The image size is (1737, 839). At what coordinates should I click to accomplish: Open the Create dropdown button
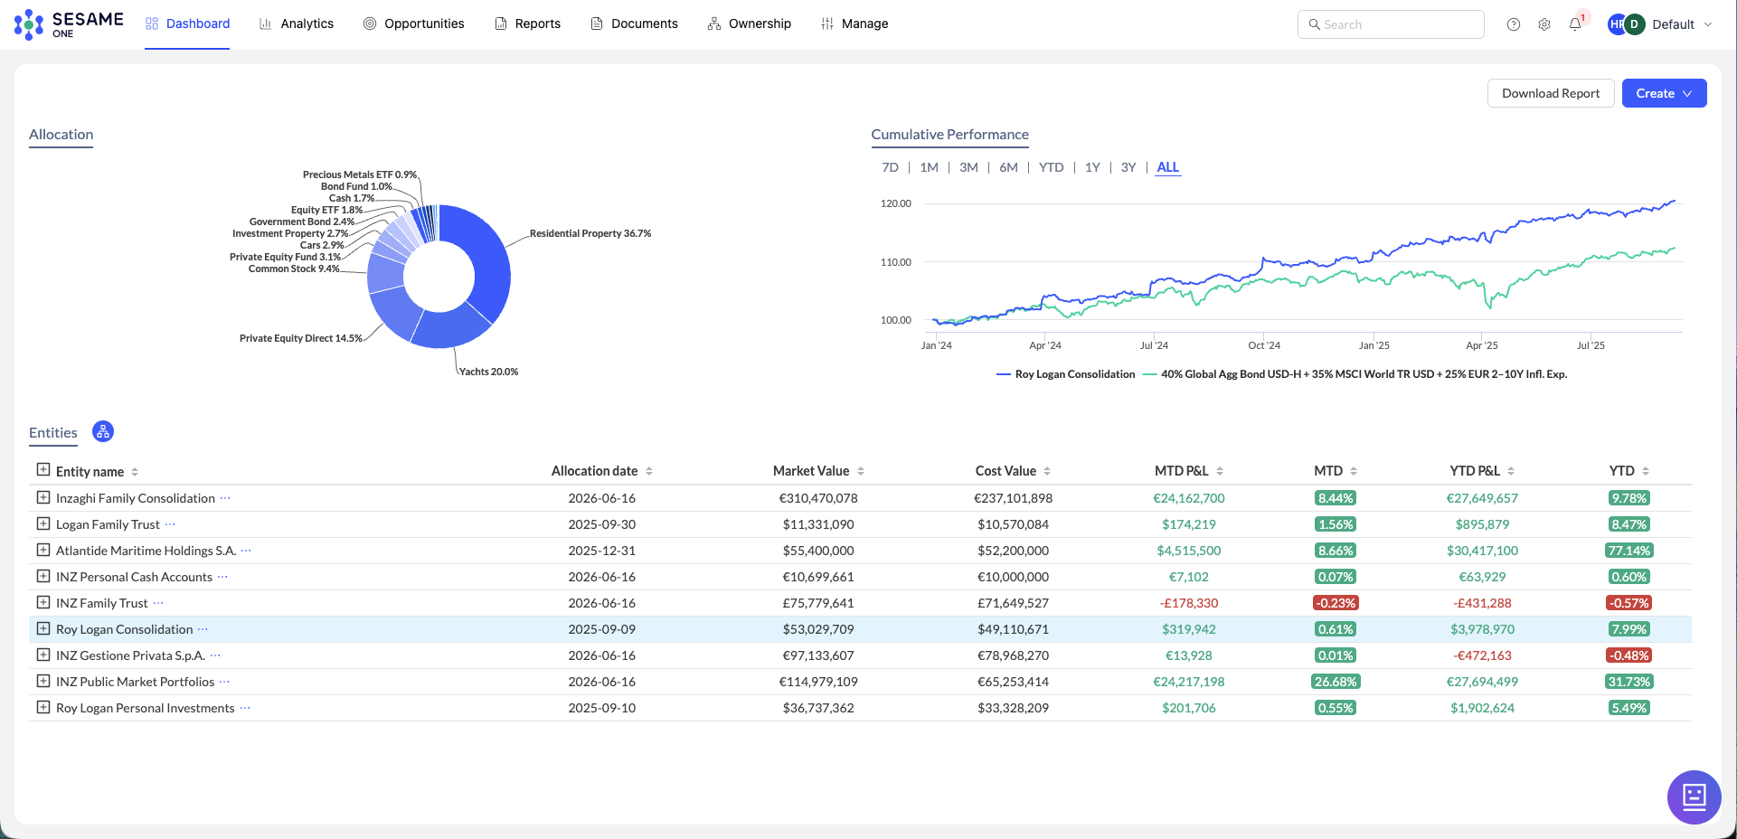(x=1664, y=93)
